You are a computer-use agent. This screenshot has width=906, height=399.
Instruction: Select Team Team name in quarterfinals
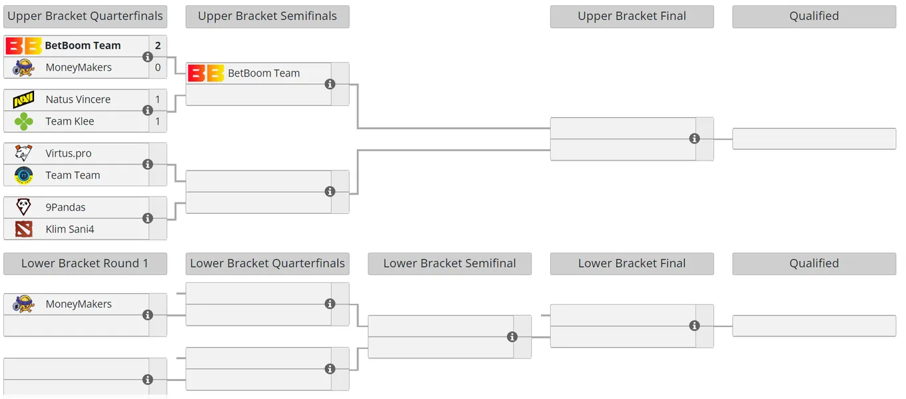73,175
